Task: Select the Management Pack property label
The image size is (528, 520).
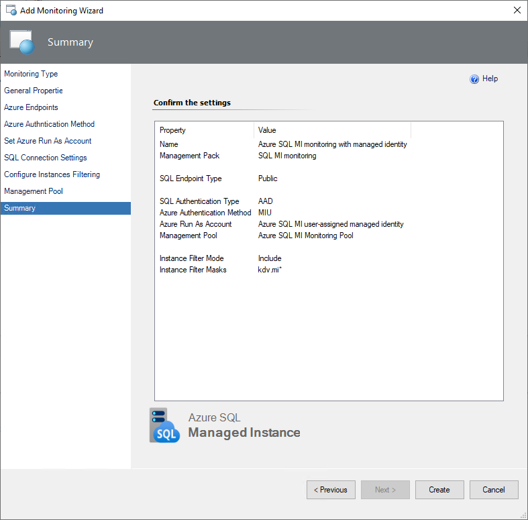Action: tap(189, 156)
